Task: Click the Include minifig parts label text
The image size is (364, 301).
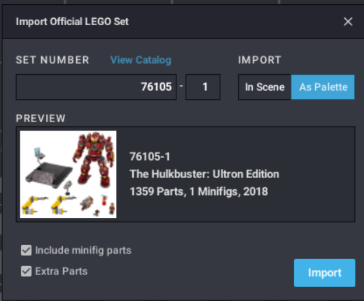Action: 83,251
